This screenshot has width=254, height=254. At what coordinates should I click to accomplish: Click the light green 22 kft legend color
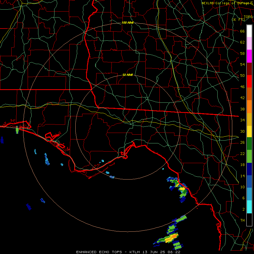249,156
